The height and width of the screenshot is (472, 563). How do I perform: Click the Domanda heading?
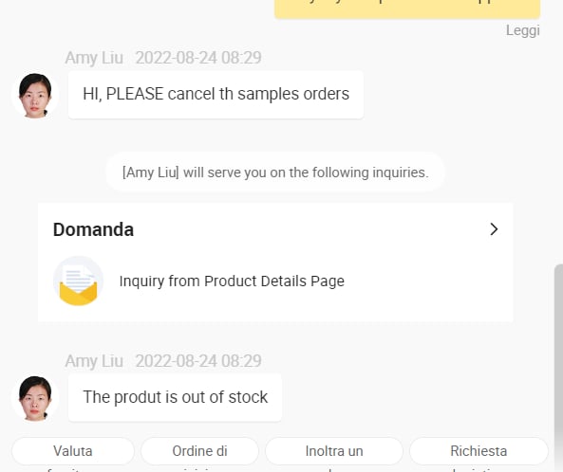click(93, 229)
